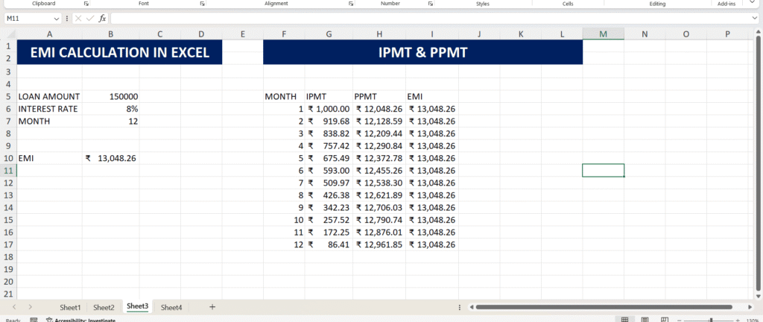This screenshot has height=322, width=763.
Task: Switch to Page Layout view icon
Action: 645,320
